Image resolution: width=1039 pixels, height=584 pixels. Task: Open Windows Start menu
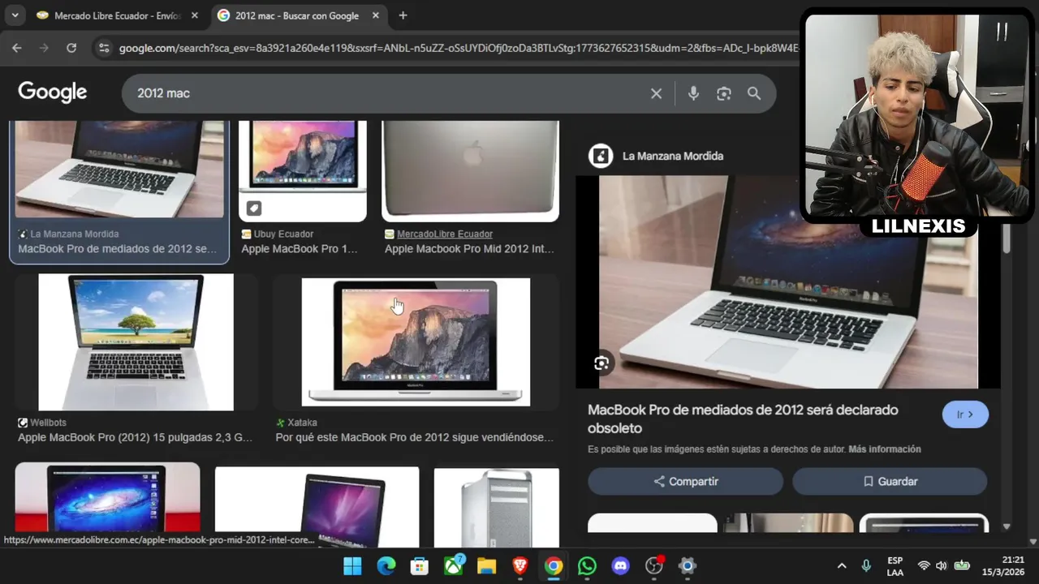(x=352, y=565)
